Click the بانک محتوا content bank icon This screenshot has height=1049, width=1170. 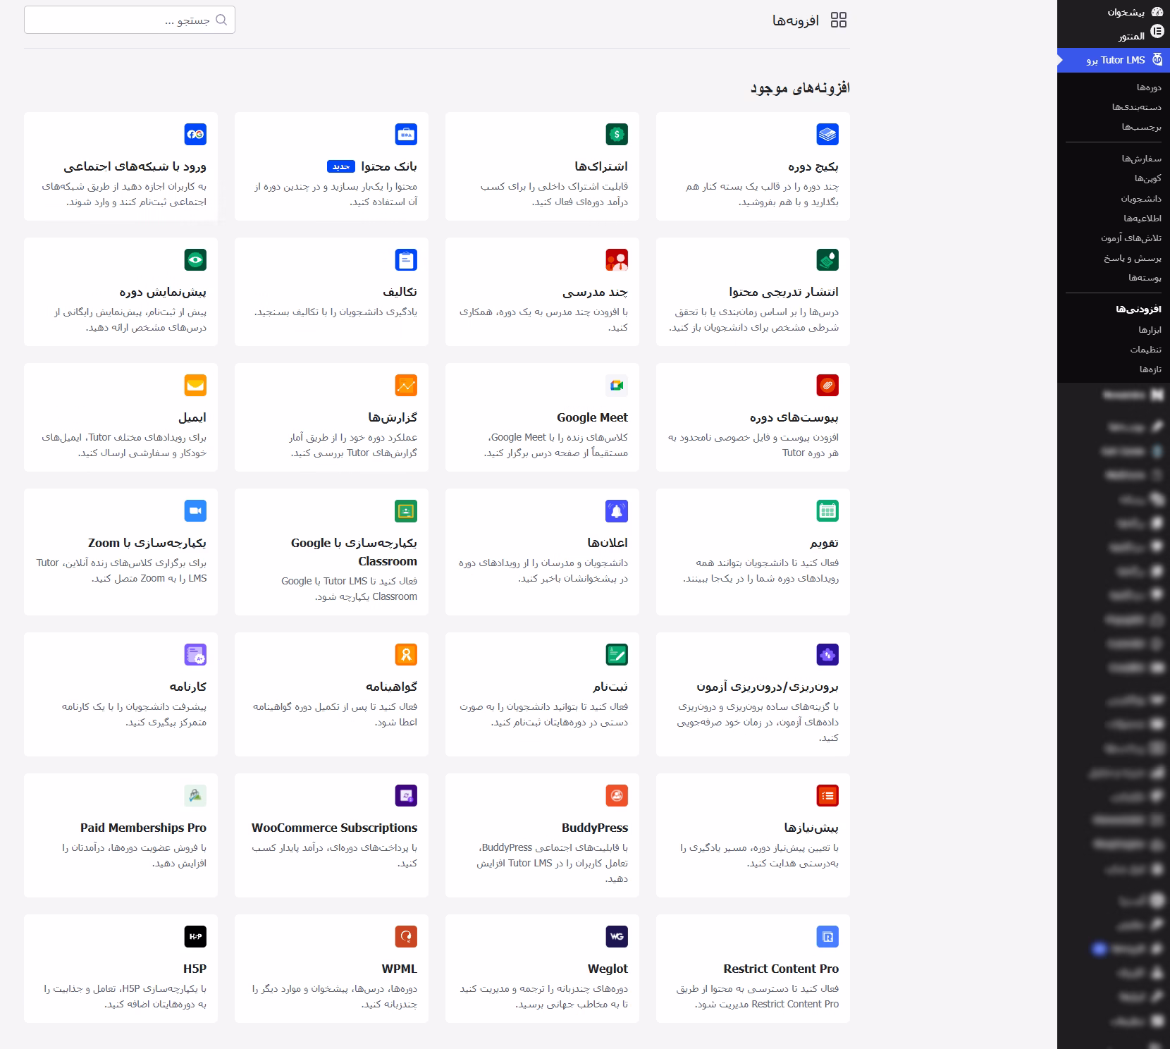[406, 134]
